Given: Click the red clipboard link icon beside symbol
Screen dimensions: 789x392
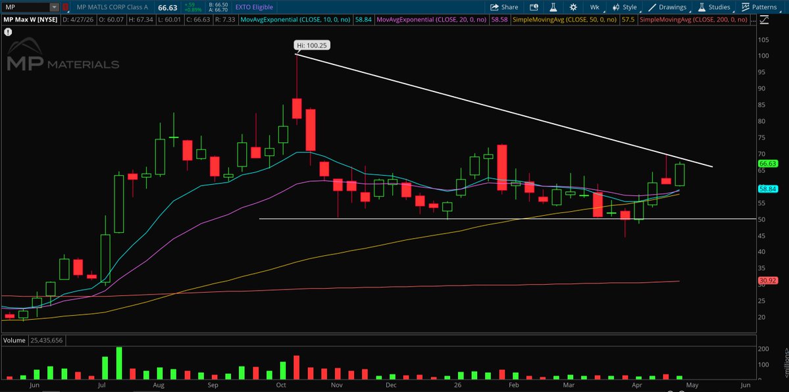Looking at the screenshot, I should (65, 7).
